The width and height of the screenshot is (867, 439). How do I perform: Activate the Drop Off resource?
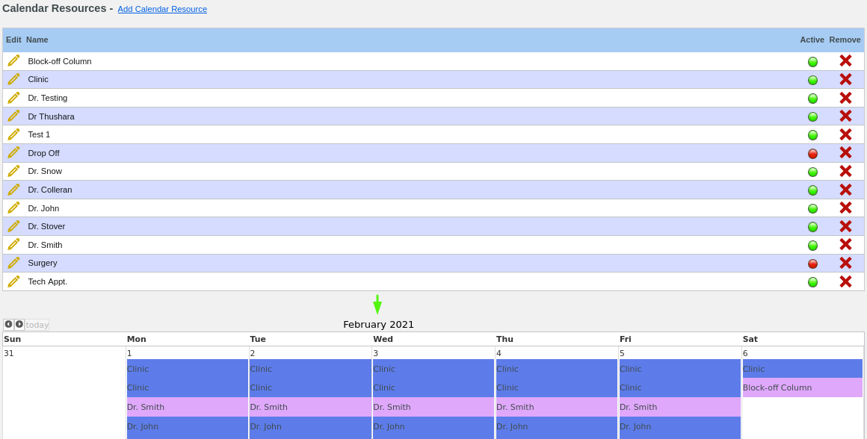(x=813, y=154)
